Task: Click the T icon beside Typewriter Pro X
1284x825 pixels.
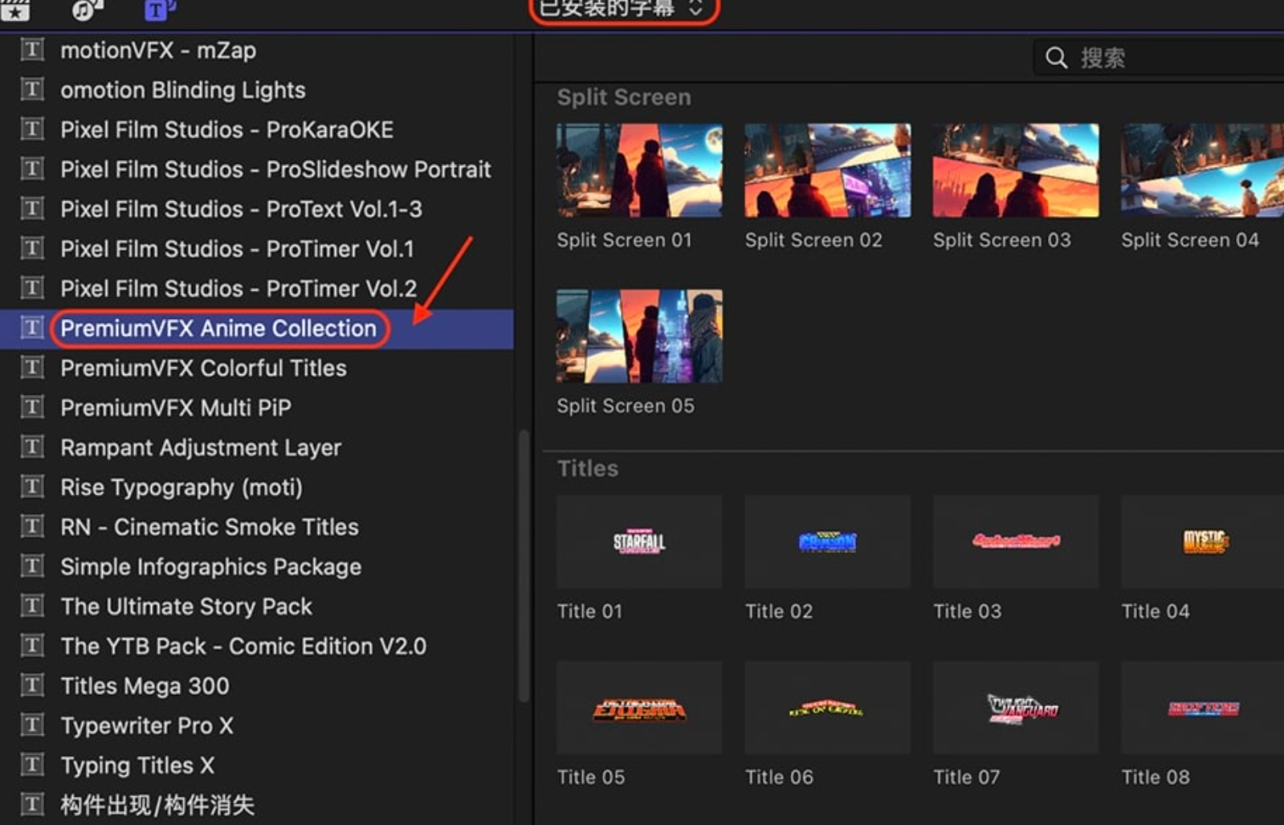Action: pyautogui.click(x=31, y=725)
